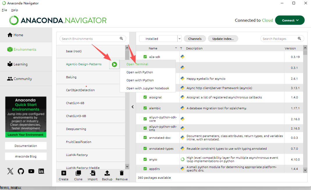The height and width of the screenshot is (190, 311).
Task: Click the search magnifier in Search Environments
Action: pyautogui.click(x=121, y=39)
